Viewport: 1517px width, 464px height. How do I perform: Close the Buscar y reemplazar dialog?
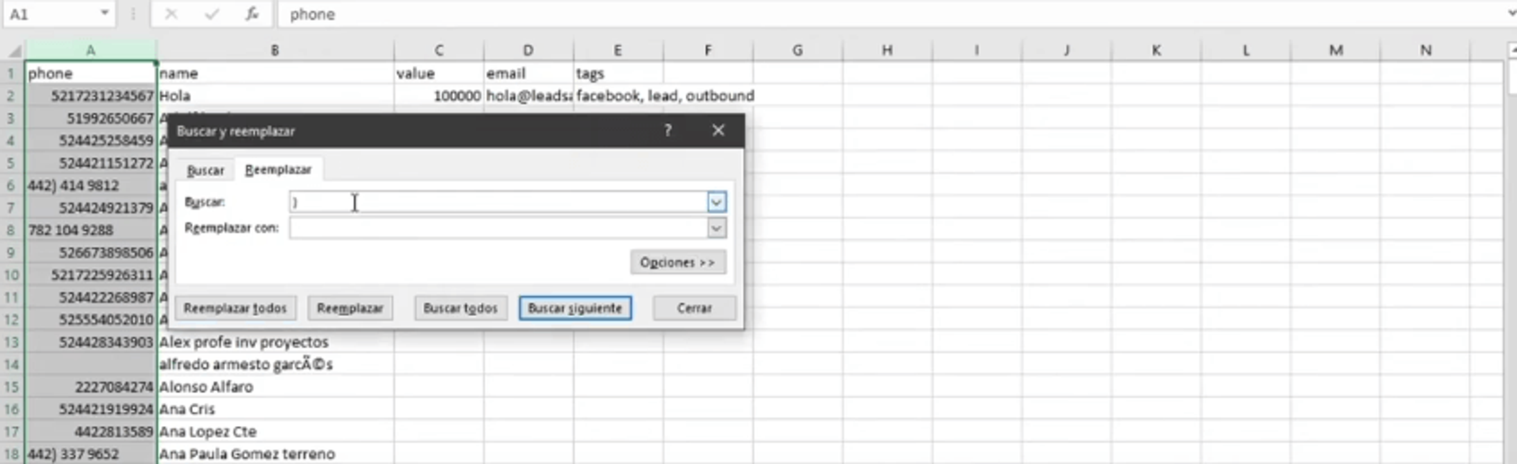(x=718, y=130)
